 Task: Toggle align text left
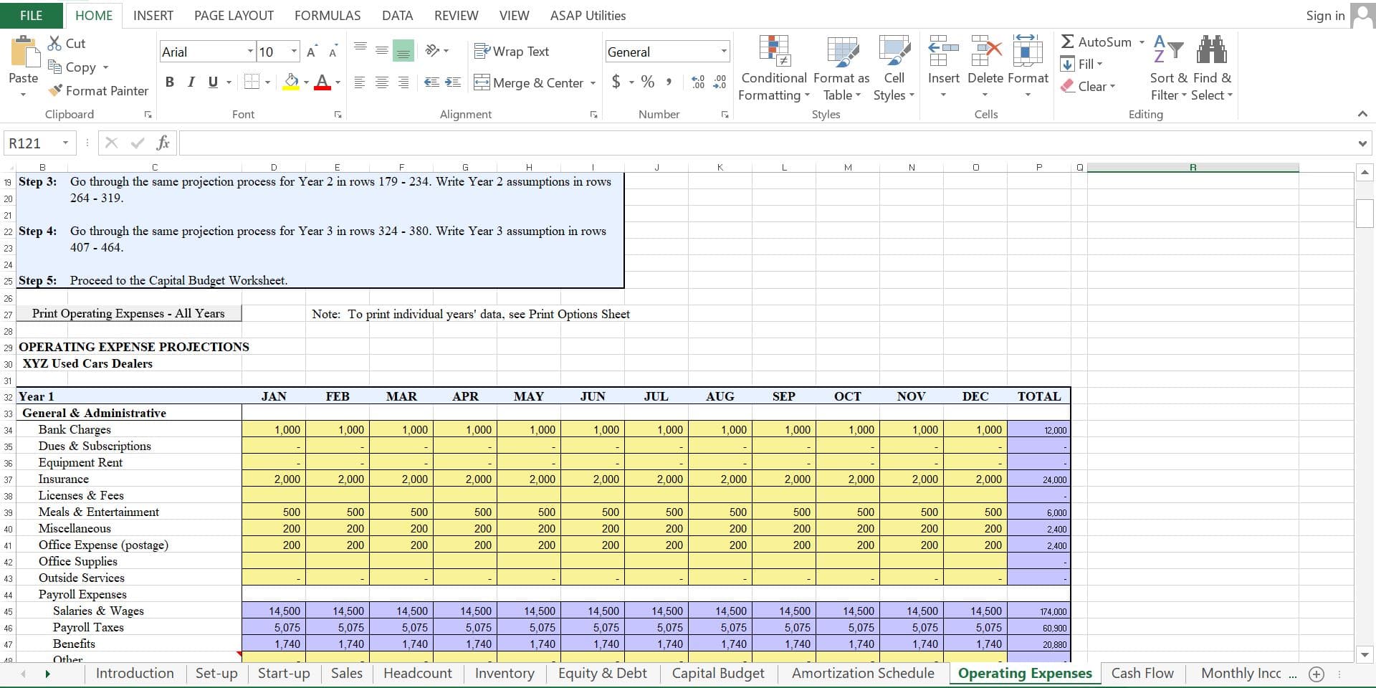[x=360, y=82]
